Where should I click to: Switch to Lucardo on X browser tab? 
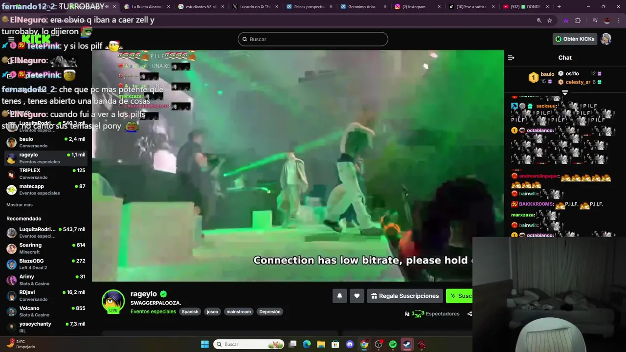(x=254, y=7)
